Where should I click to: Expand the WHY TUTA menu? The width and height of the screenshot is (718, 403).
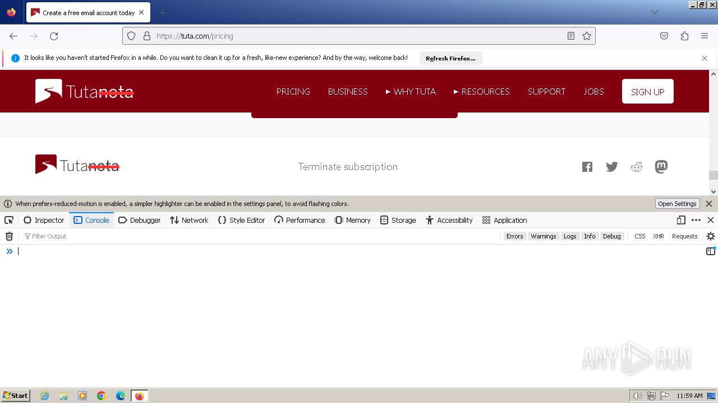(x=411, y=91)
